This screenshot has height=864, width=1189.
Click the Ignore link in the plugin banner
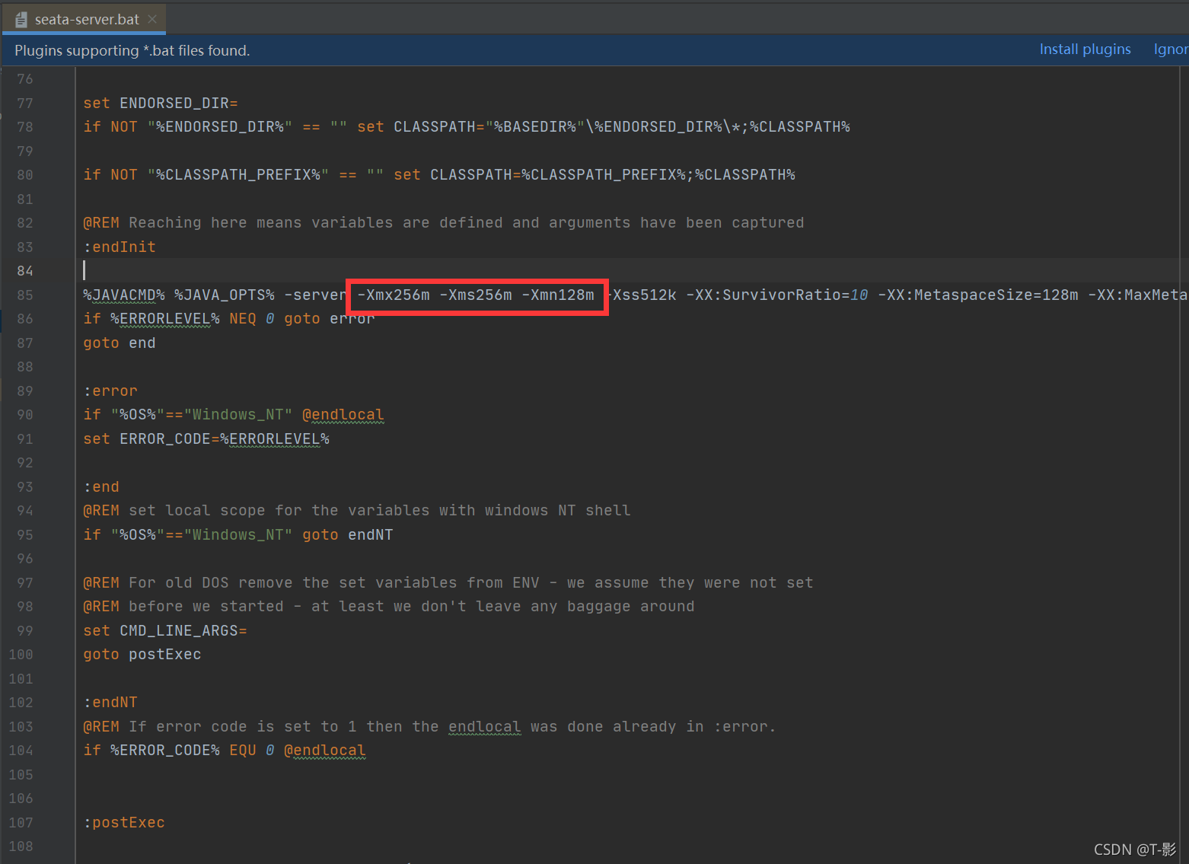(x=1171, y=49)
